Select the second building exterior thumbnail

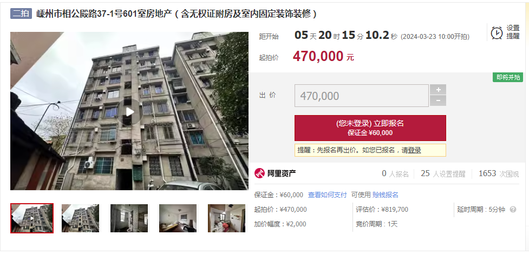pyautogui.click(x=81, y=218)
